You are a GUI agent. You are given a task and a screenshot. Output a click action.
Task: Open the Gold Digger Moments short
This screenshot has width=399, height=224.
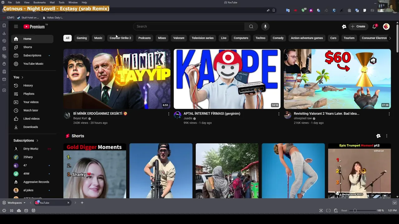pyautogui.click(x=95, y=171)
